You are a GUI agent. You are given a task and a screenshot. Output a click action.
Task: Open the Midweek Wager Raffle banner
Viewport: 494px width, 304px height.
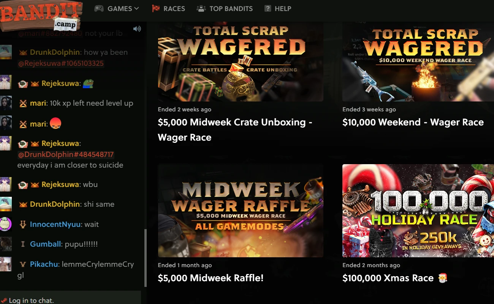pos(241,211)
